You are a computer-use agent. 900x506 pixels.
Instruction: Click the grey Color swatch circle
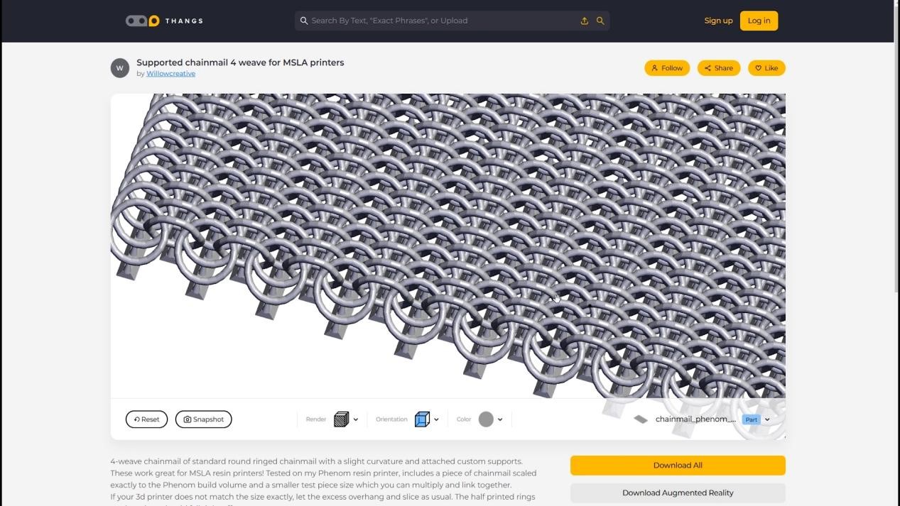[486, 419]
